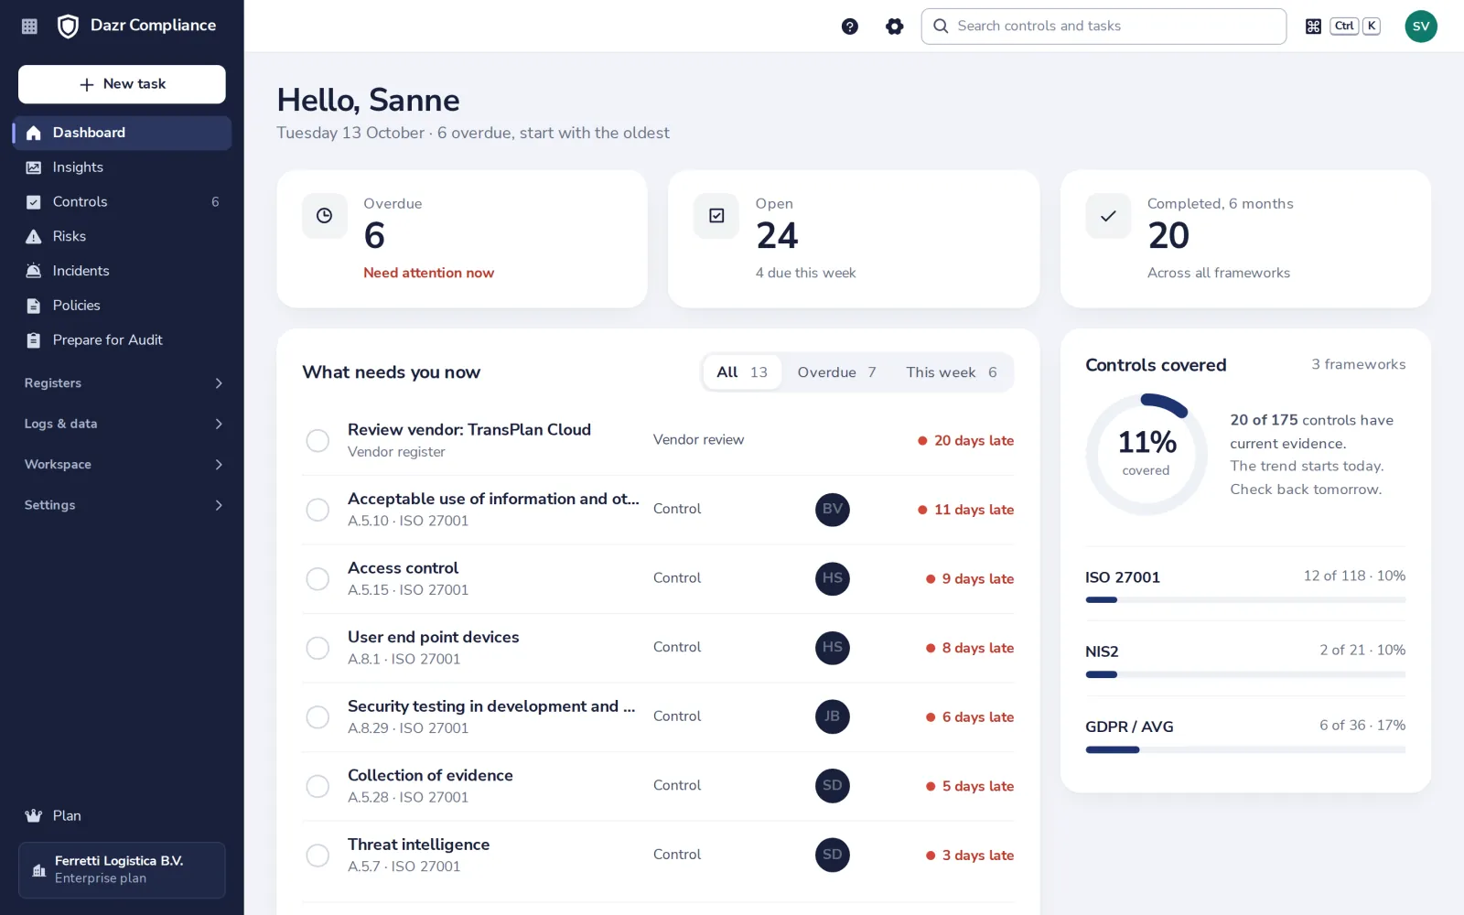Click the Open tasks checkbox icon
Image resolution: width=1464 pixels, height=915 pixels.
coord(716,216)
